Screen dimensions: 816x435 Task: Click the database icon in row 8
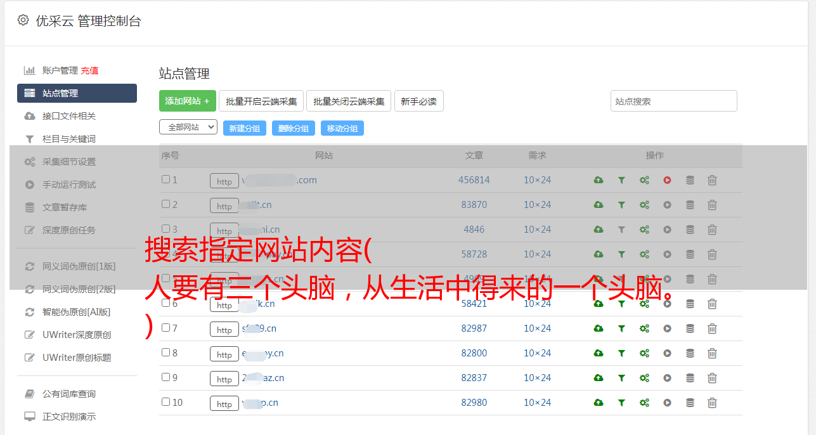690,353
